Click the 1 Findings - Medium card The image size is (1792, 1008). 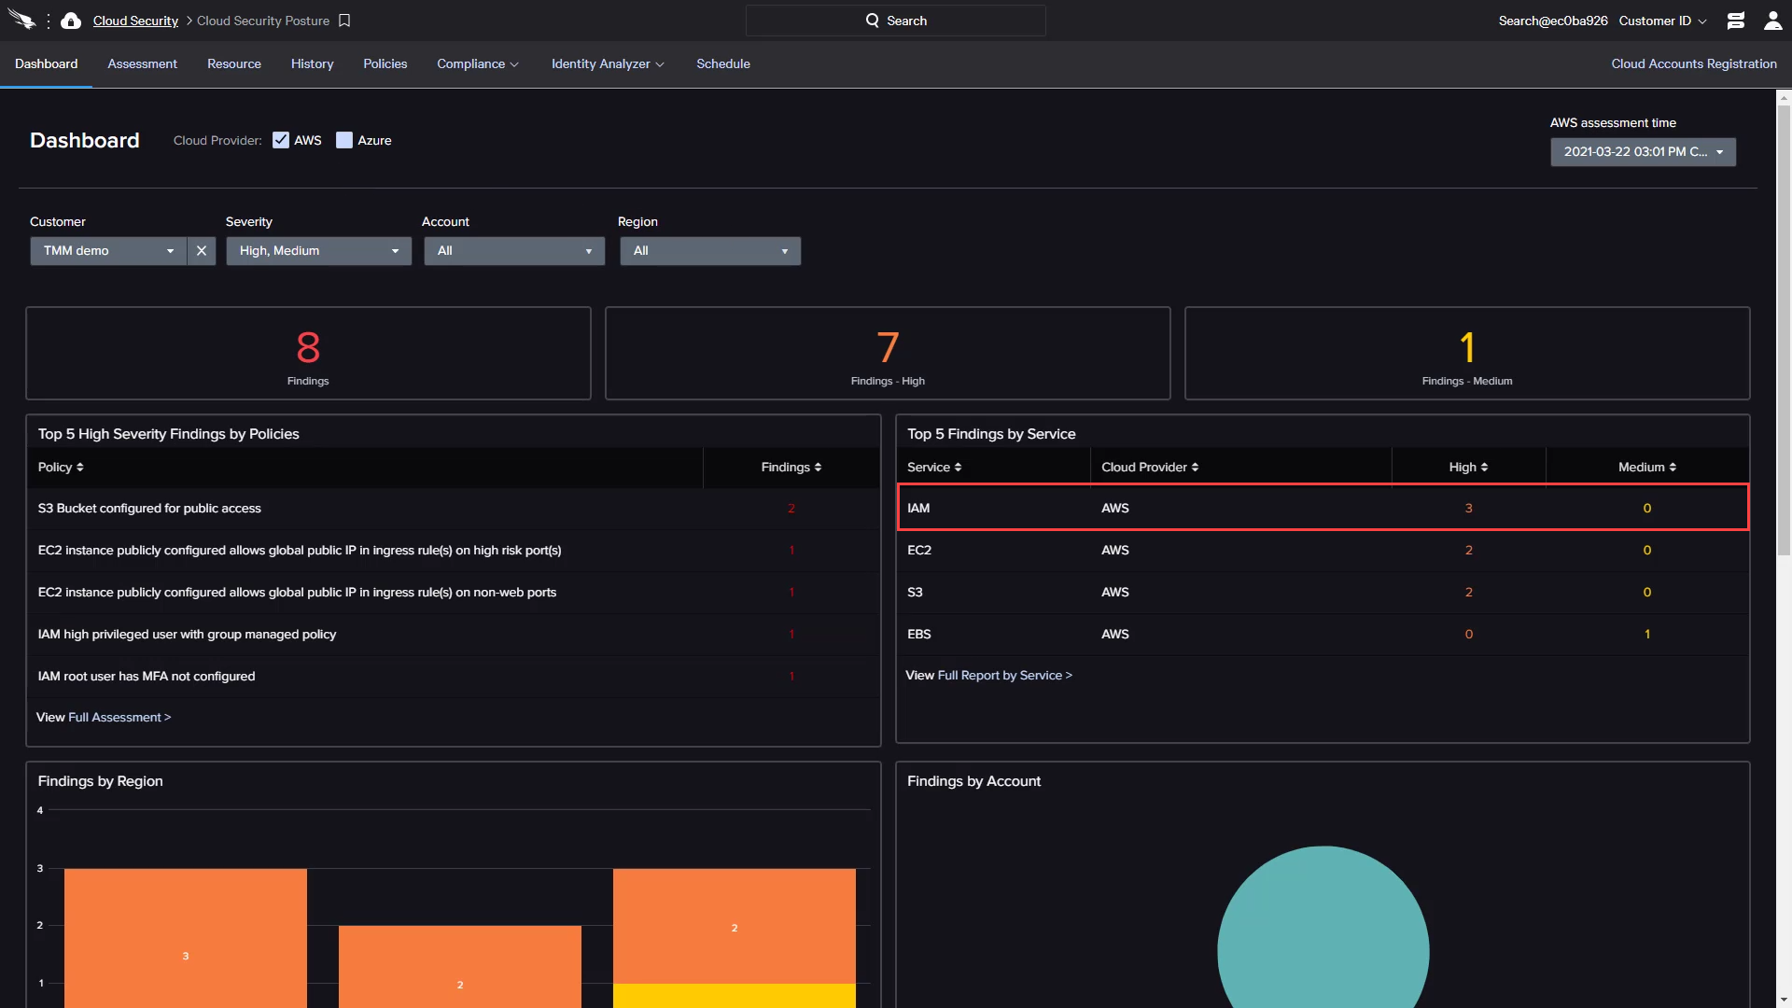point(1467,354)
